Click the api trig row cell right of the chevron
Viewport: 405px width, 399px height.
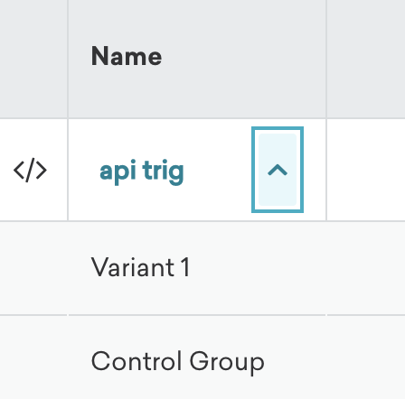pyautogui.click(x=366, y=170)
